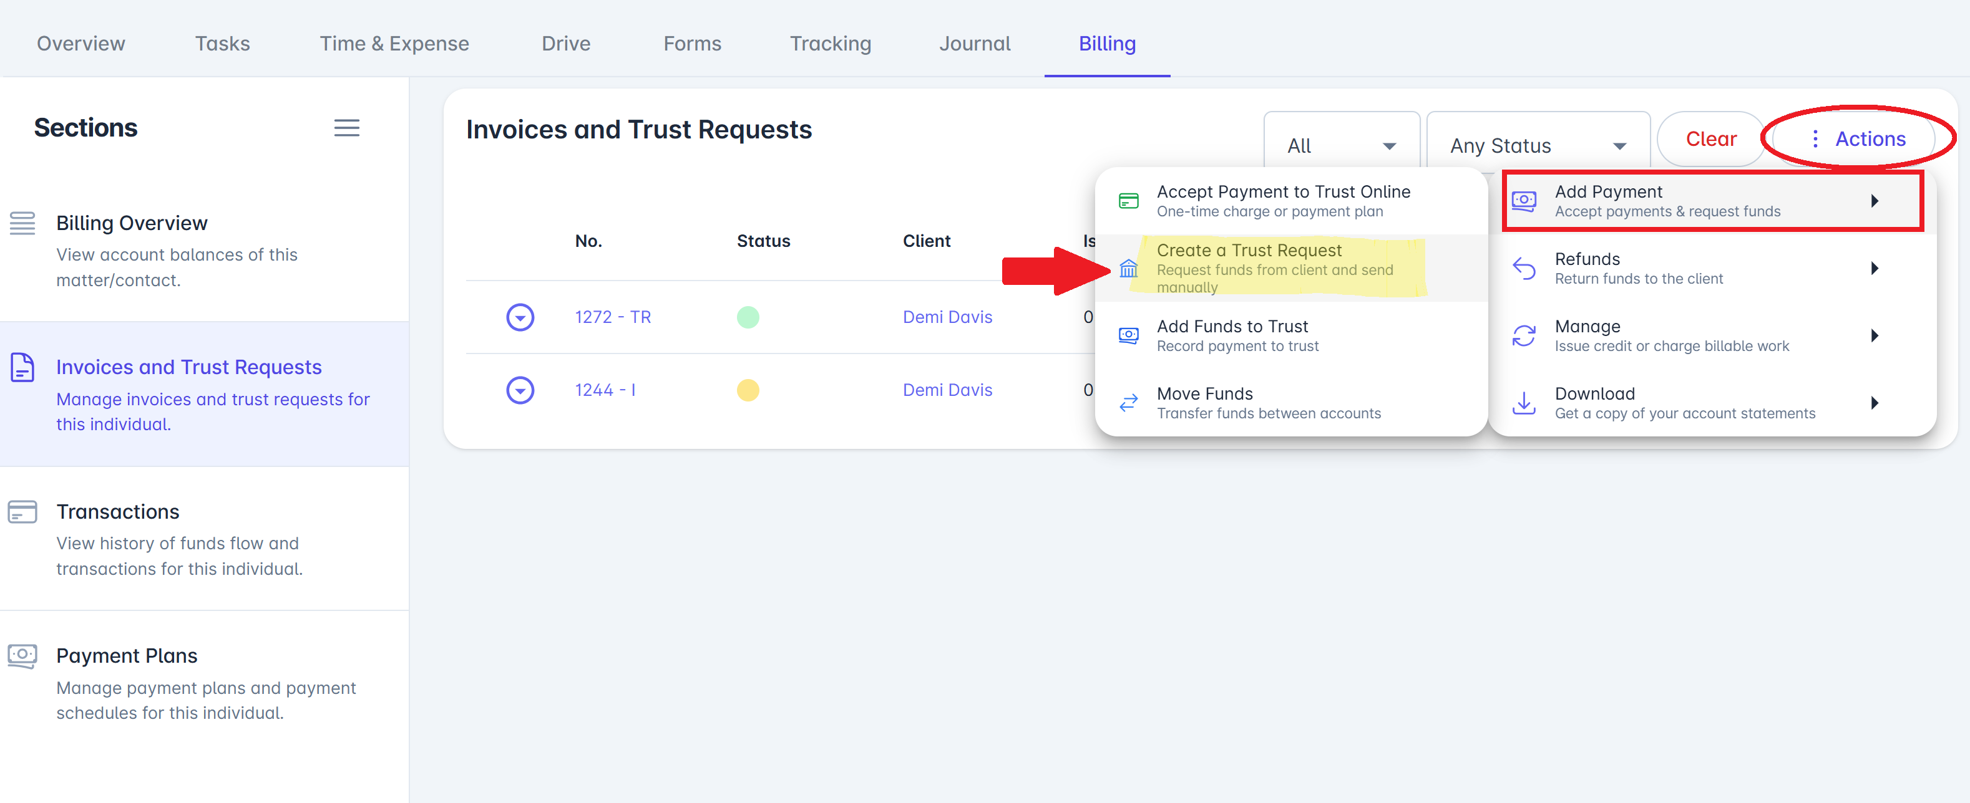Click yellow status dot for 1244 - I
This screenshot has height=803, width=1970.
pos(747,390)
